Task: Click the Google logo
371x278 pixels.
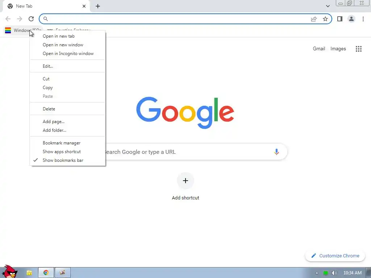Action: click(x=185, y=113)
